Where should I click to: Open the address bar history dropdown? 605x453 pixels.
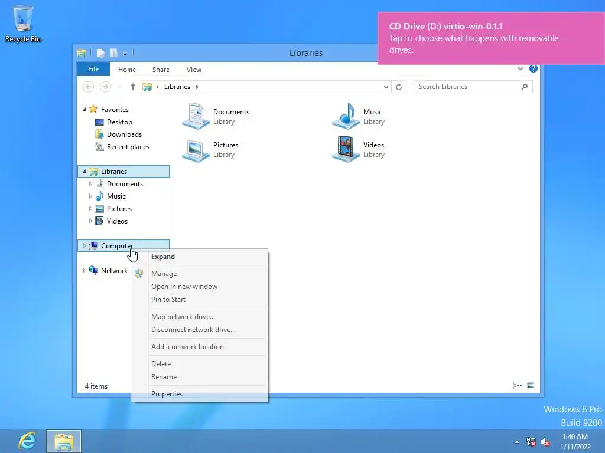pos(386,87)
